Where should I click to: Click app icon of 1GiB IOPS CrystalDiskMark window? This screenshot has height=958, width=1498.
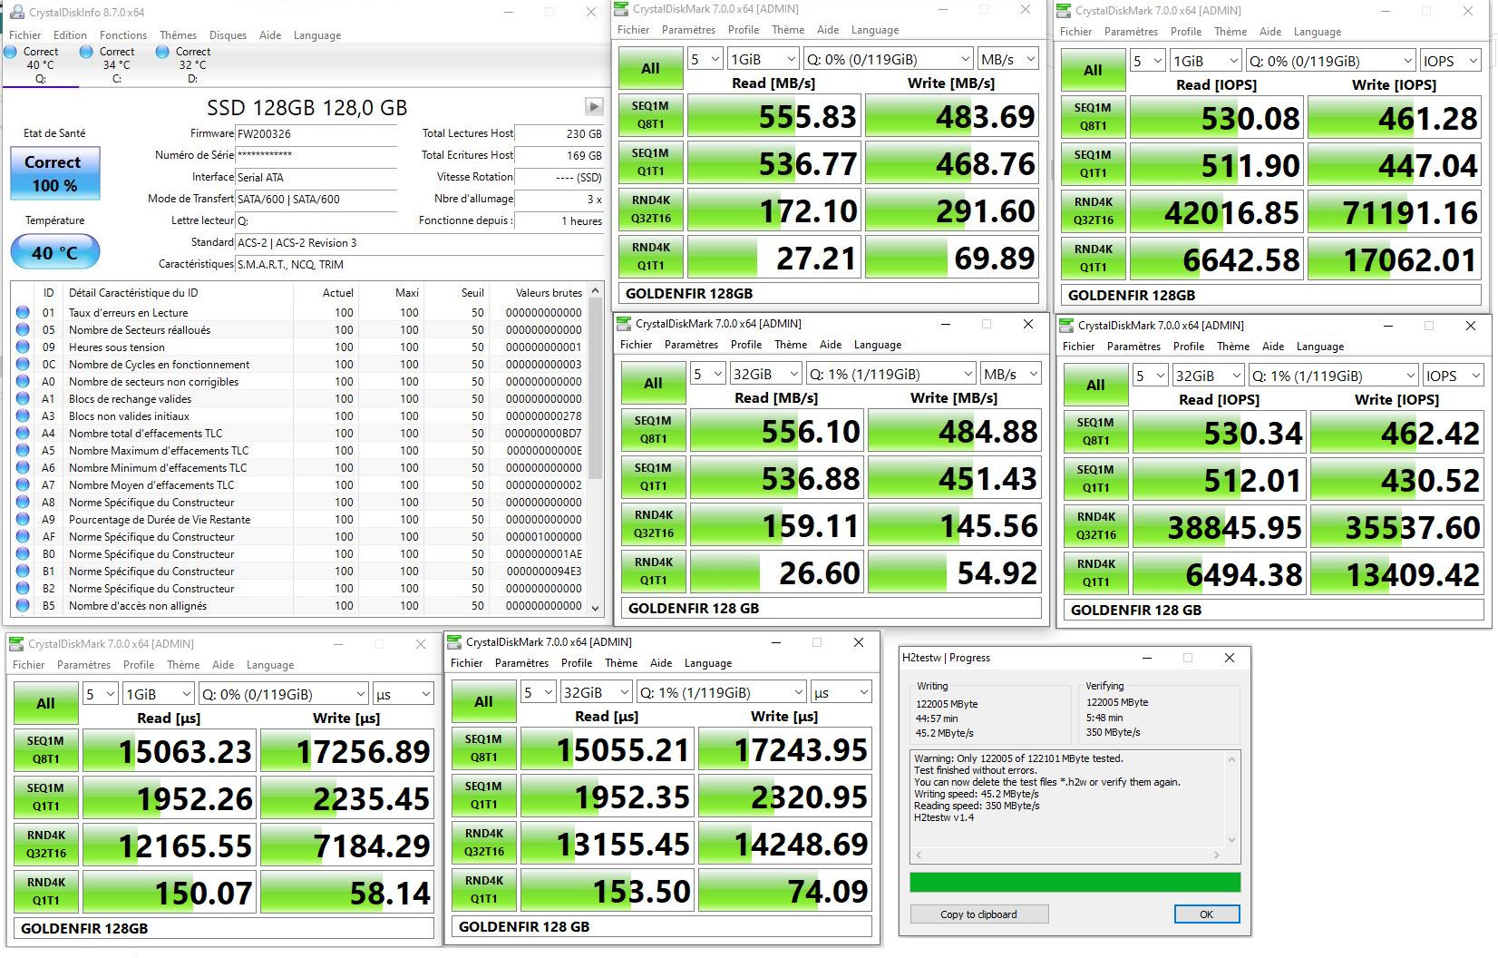(1064, 11)
